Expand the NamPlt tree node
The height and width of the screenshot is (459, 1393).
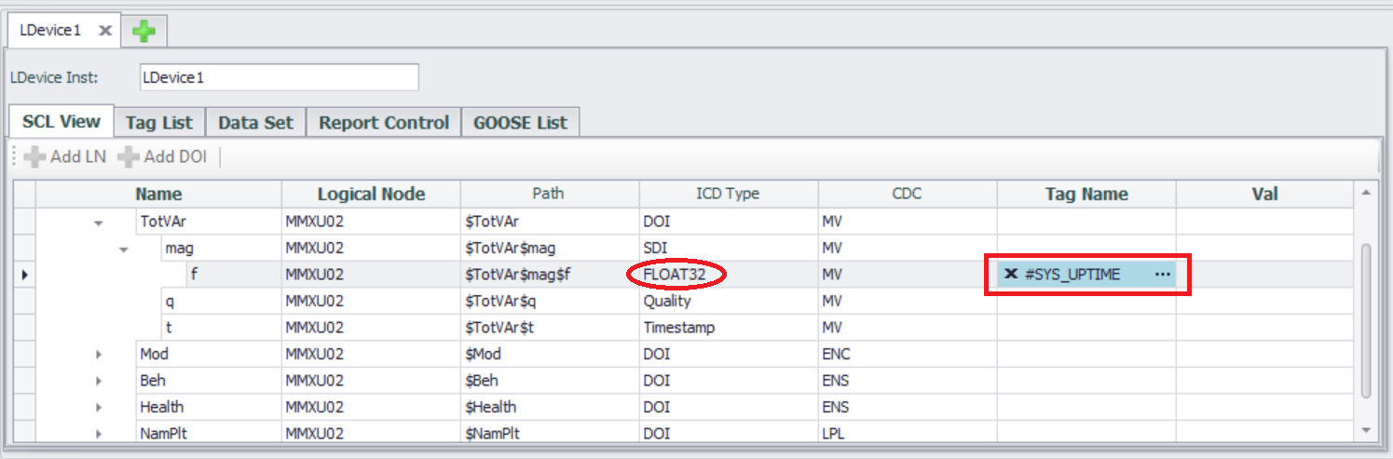pos(98,434)
